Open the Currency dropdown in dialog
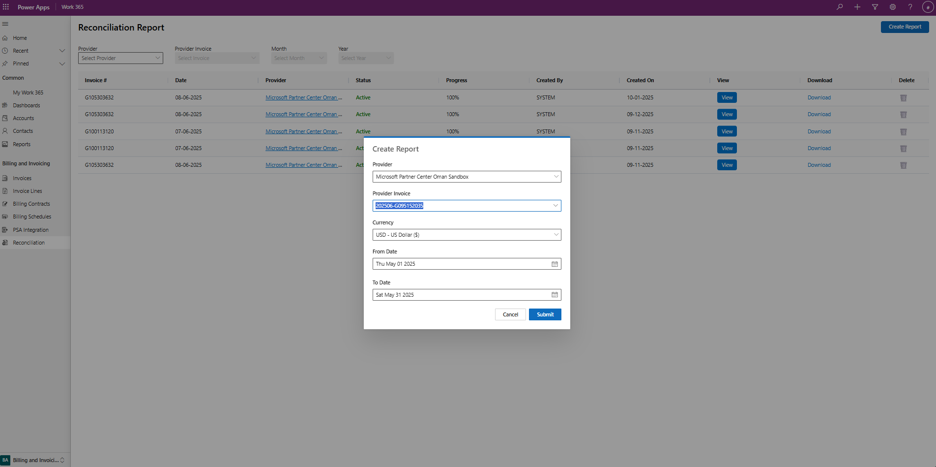 point(467,235)
